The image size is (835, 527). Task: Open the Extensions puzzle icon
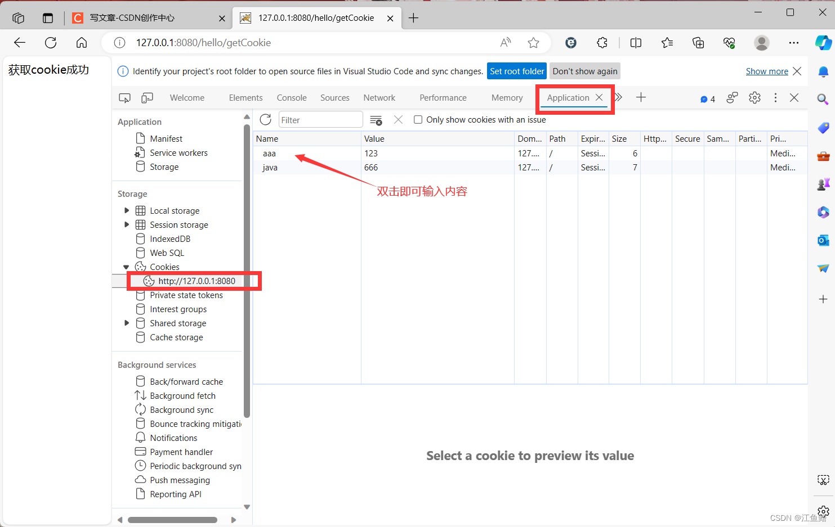point(602,43)
